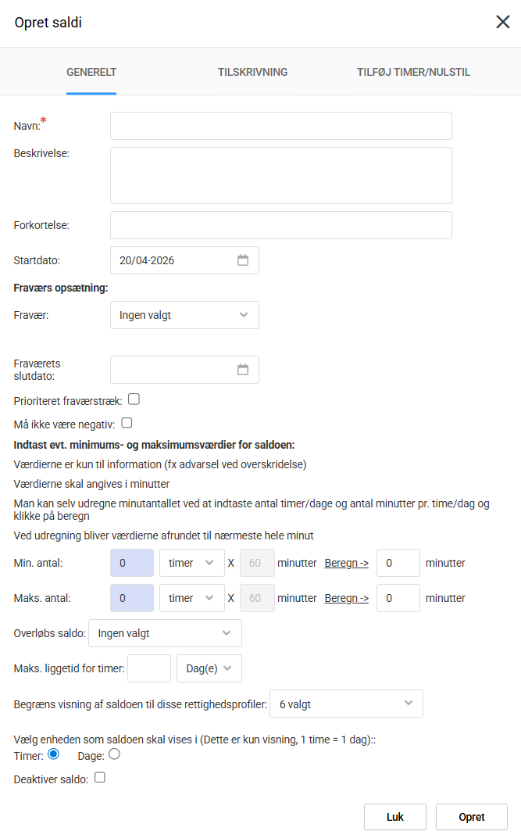
Task: Open the Startdato calendar picker icon
Action: pyautogui.click(x=243, y=260)
